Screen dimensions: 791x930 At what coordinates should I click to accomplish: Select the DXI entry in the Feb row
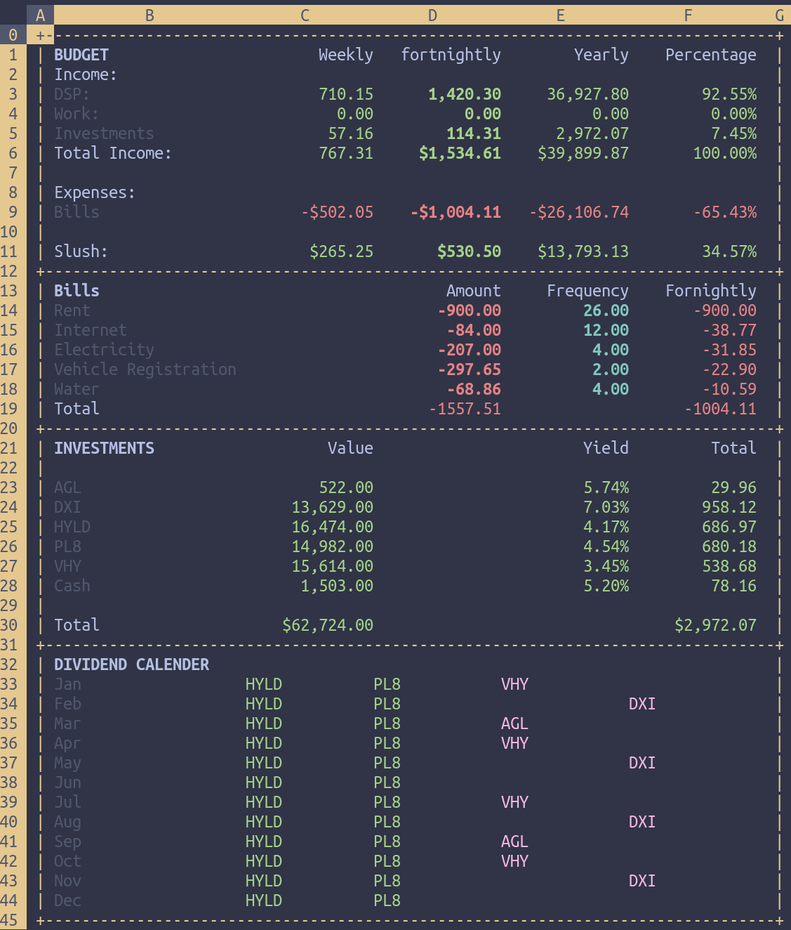(642, 704)
